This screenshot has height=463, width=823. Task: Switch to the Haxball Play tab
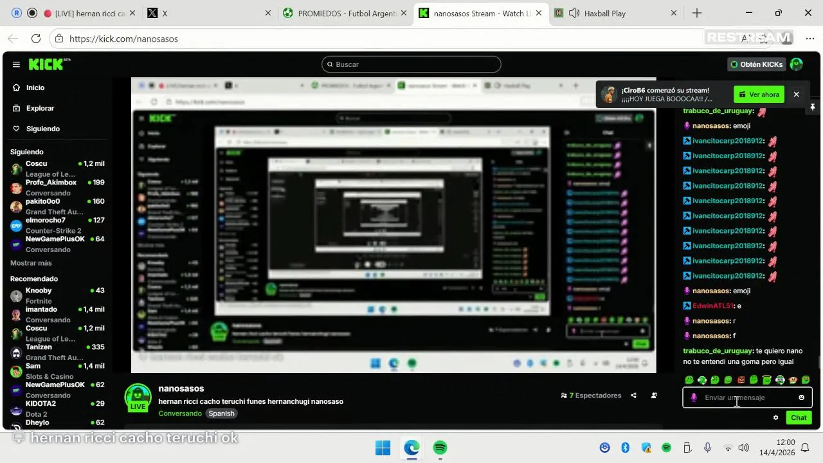tap(616, 14)
